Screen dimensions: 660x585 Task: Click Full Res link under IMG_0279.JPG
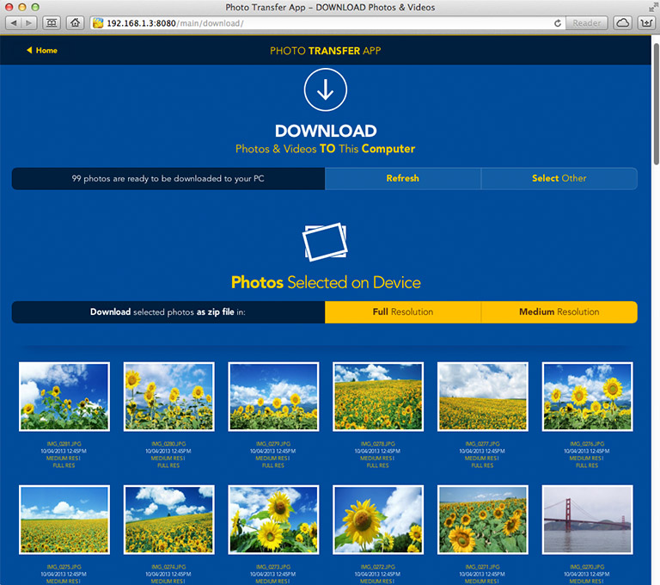click(273, 465)
